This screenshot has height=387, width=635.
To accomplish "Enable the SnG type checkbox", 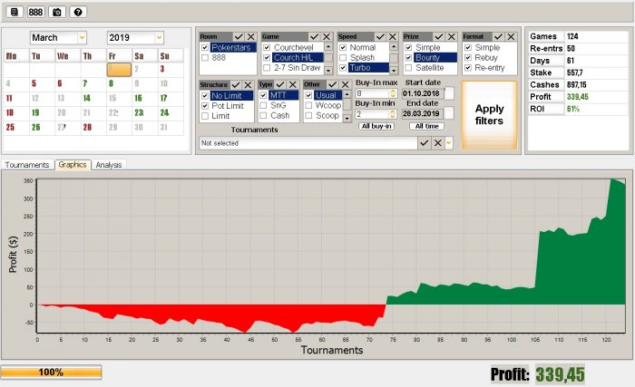I will [x=263, y=105].
